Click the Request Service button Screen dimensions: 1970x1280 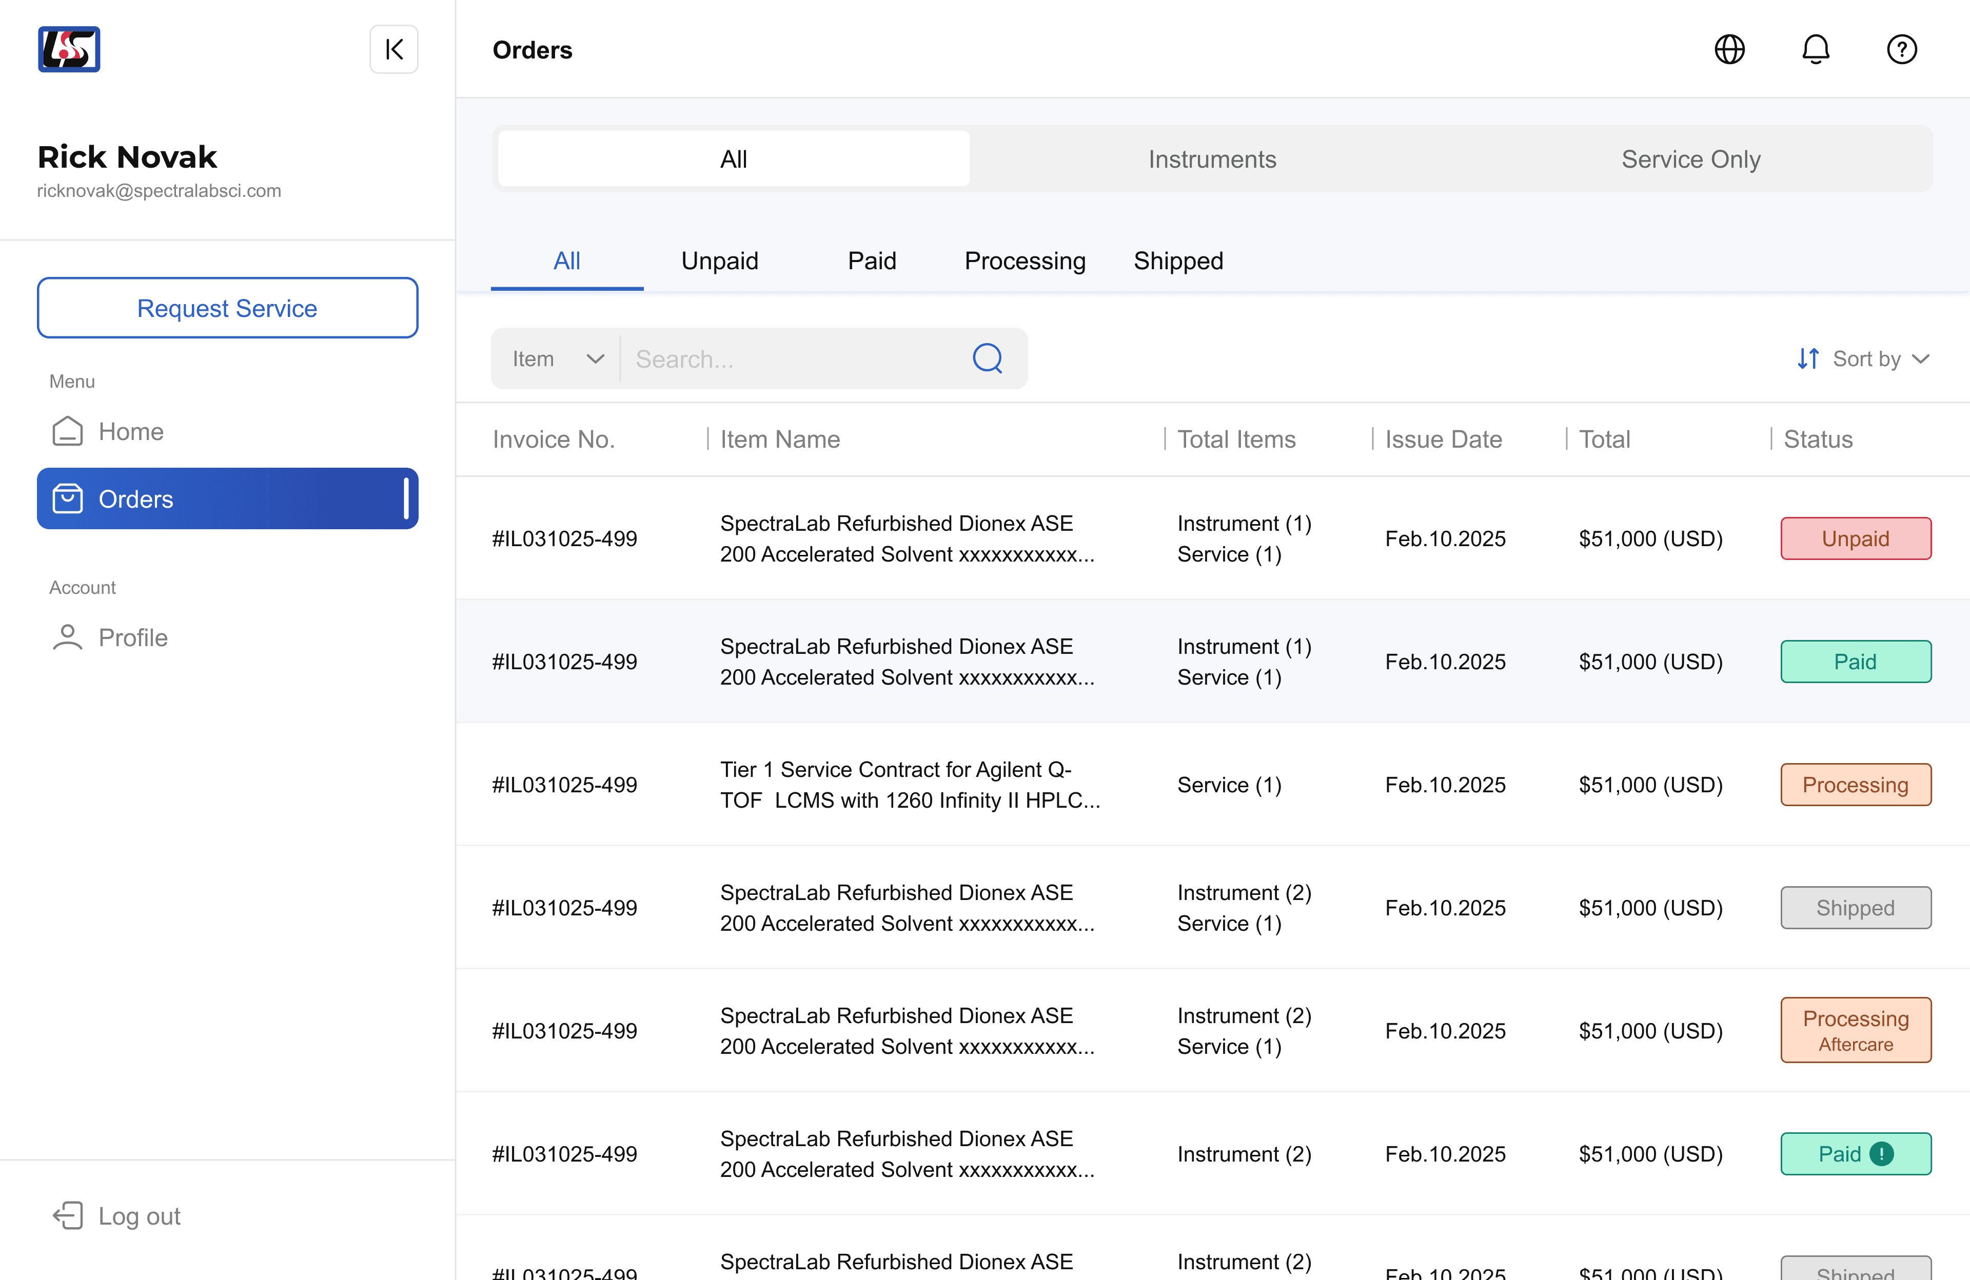tap(227, 308)
